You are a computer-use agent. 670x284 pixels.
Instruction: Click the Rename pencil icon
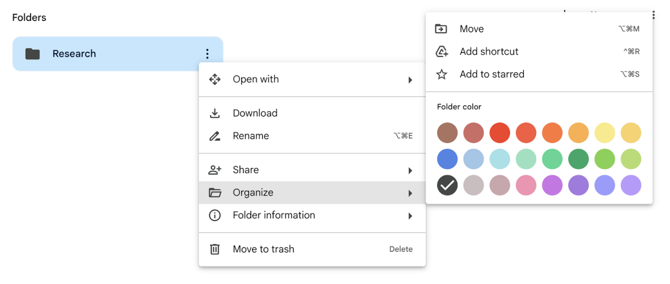point(215,135)
